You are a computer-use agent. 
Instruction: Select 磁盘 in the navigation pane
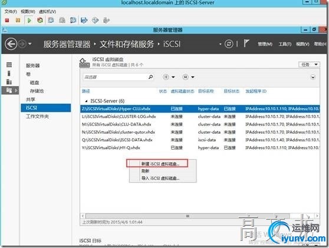[x=34, y=82]
